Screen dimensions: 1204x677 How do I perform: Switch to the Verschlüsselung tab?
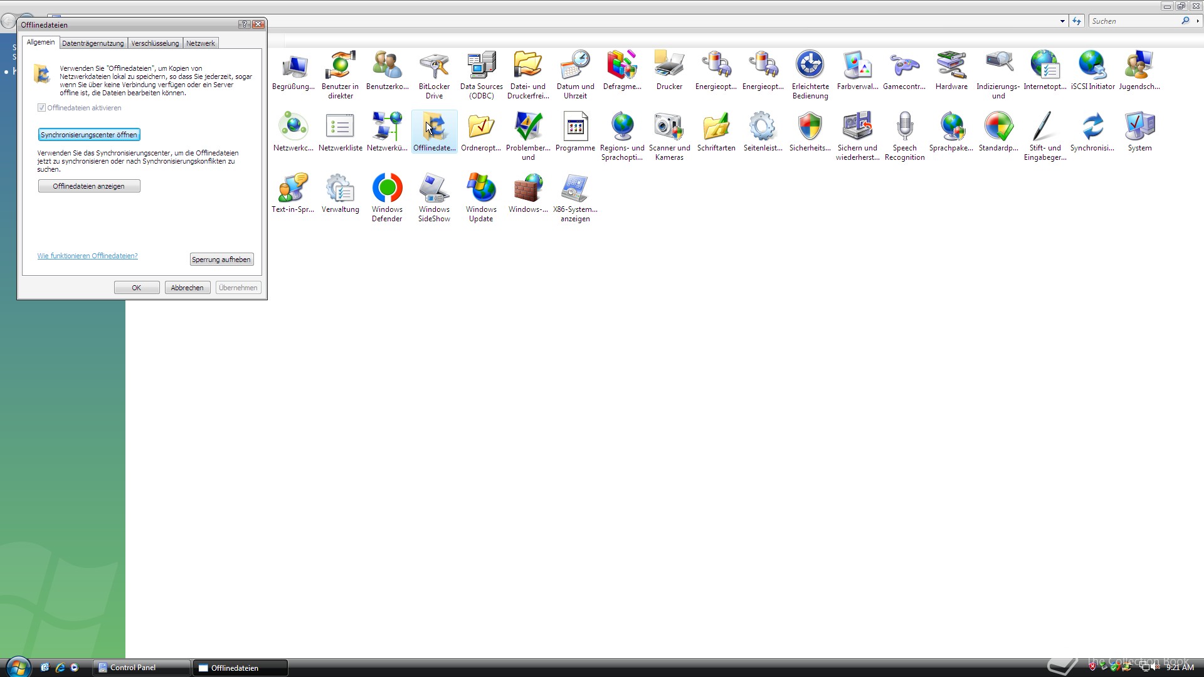[155, 43]
